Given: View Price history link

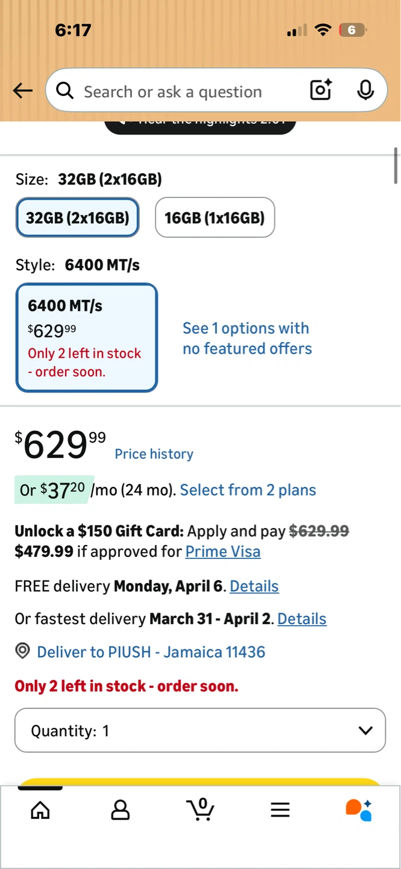Looking at the screenshot, I should point(154,454).
